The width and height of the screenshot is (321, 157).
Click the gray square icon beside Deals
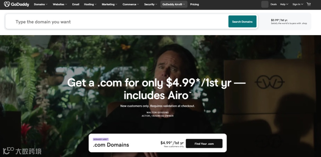pos(265,4)
